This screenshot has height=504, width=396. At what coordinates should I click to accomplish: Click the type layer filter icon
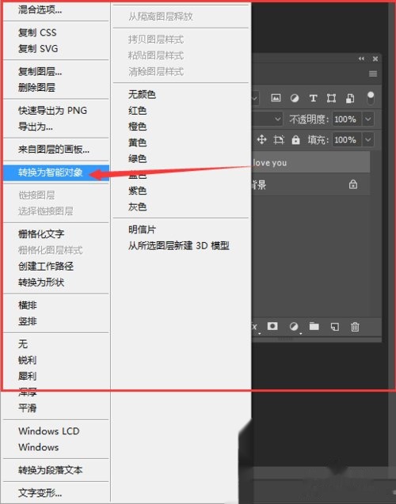point(313,98)
